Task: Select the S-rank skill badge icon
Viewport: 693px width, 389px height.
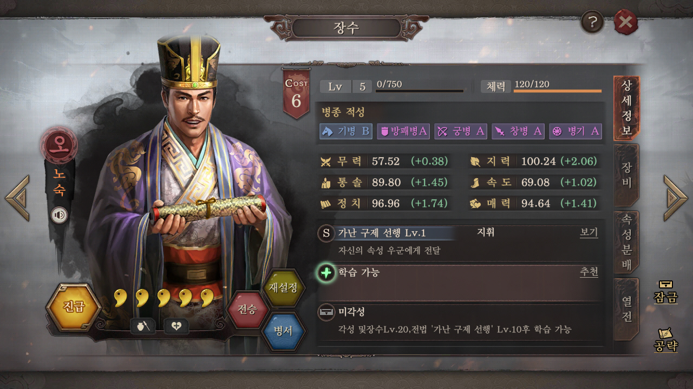Action: click(x=326, y=233)
